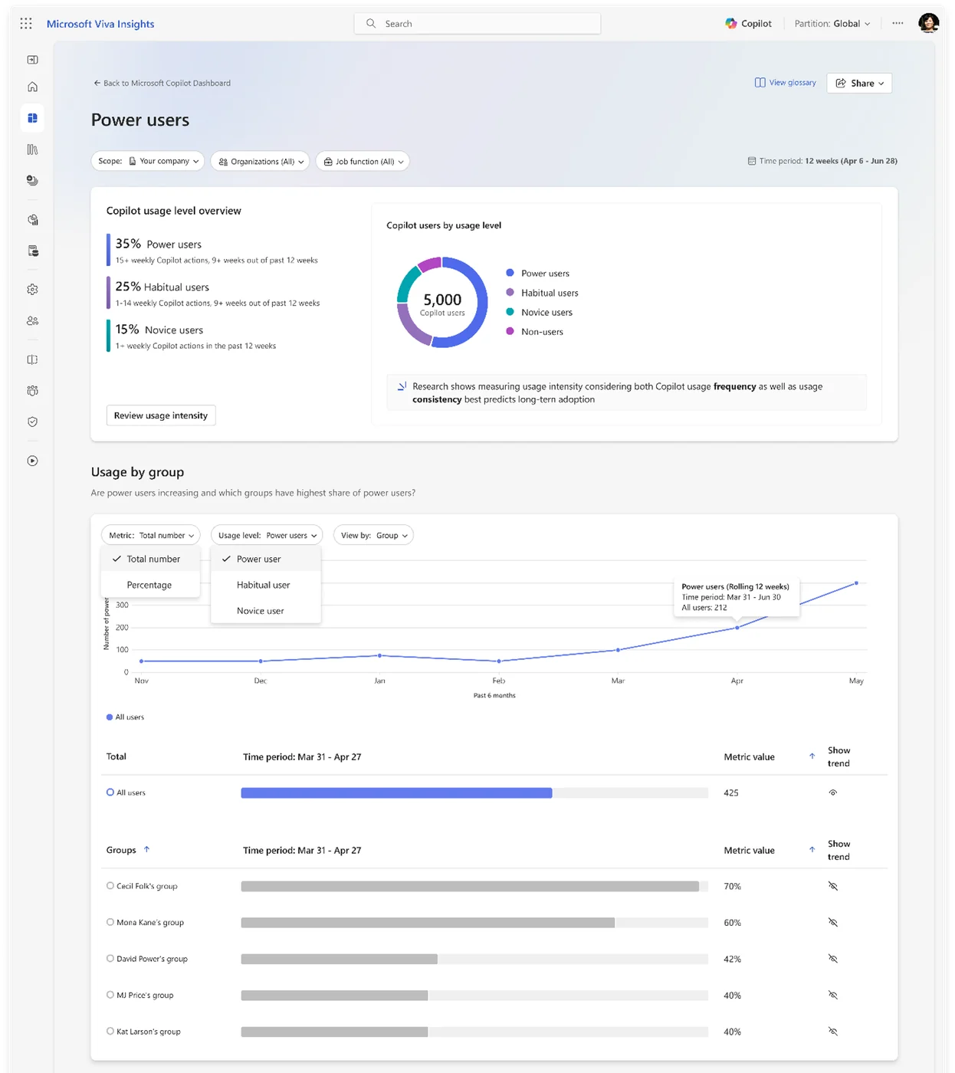
Task: Click the search magnifier icon
Action: click(371, 24)
